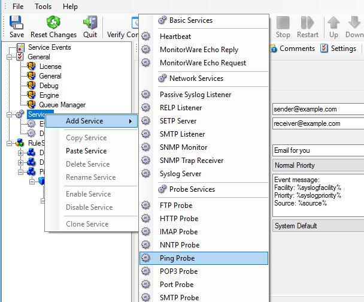Click the Restart toolbar icon

(308, 23)
